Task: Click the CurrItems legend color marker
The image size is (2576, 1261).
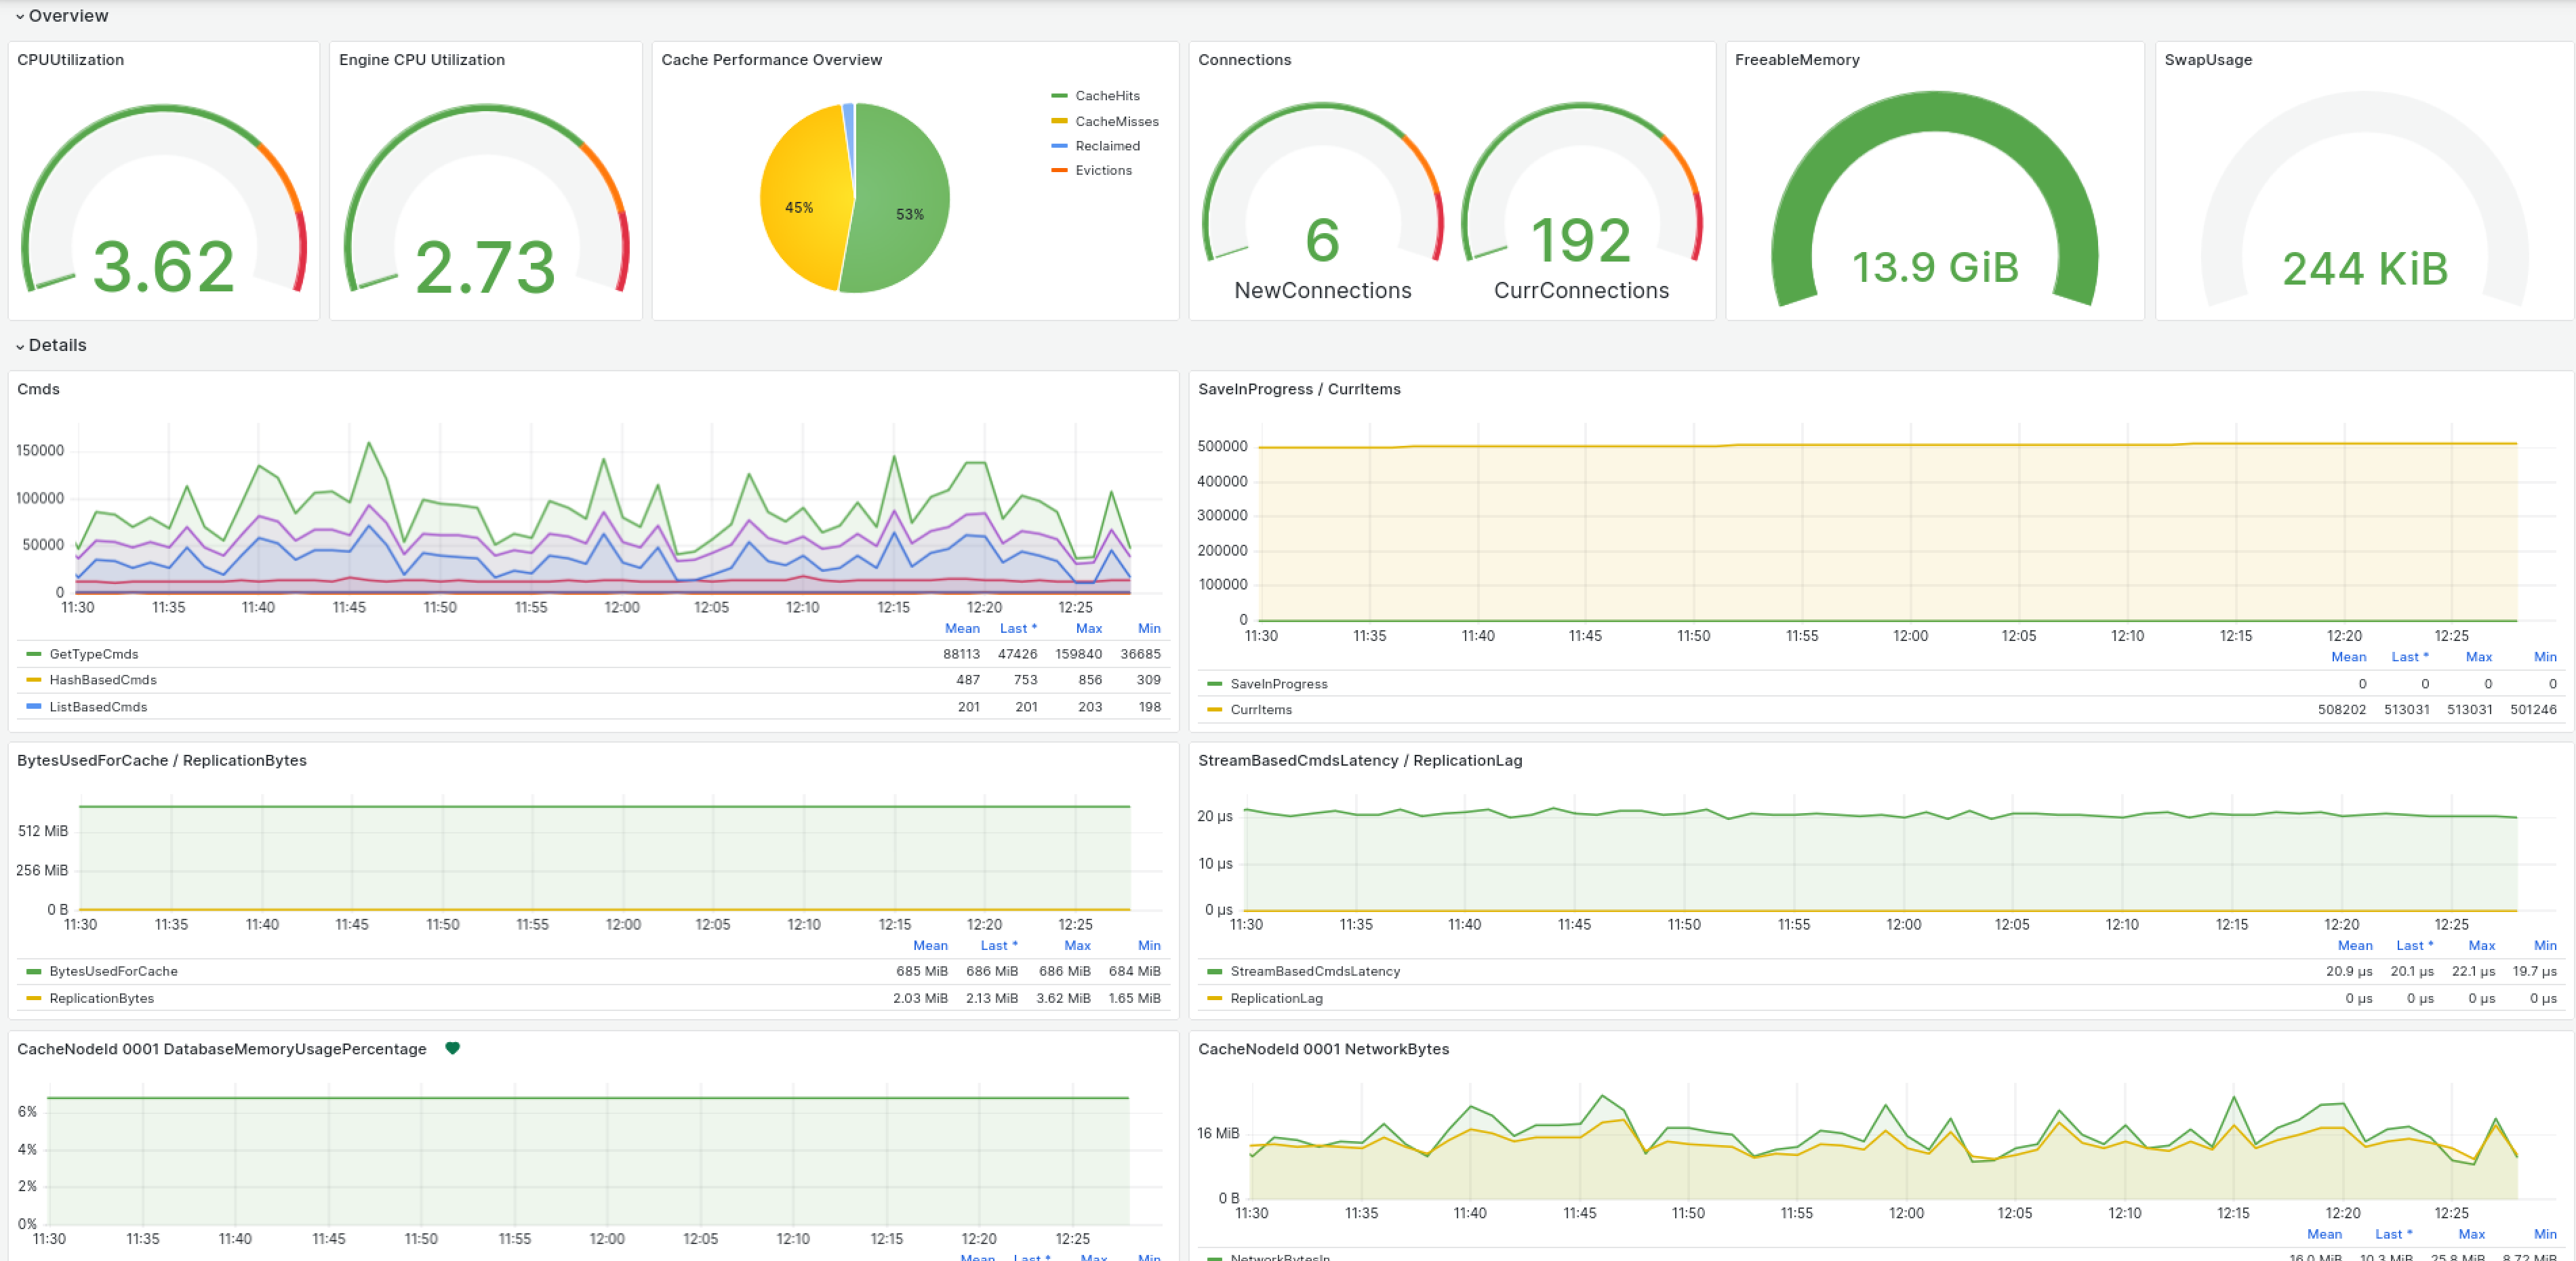Action: 1215,709
